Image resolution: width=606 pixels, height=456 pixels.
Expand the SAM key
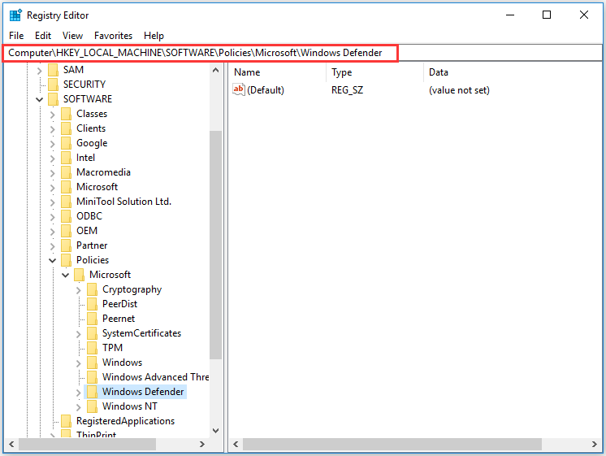(x=39, y=71)
